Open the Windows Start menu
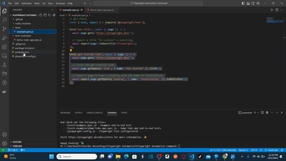Viewport: 286px width, 161px height. tap(52, 157)
